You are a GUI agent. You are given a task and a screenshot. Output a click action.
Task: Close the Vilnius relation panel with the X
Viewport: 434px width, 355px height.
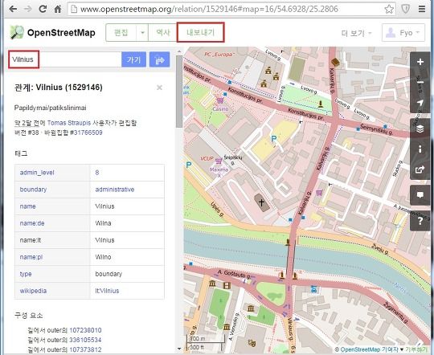(159, 88)
